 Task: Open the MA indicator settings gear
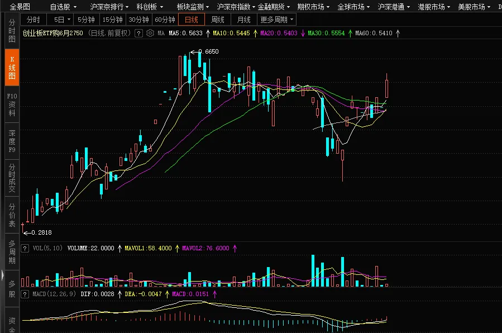point(150,33)
